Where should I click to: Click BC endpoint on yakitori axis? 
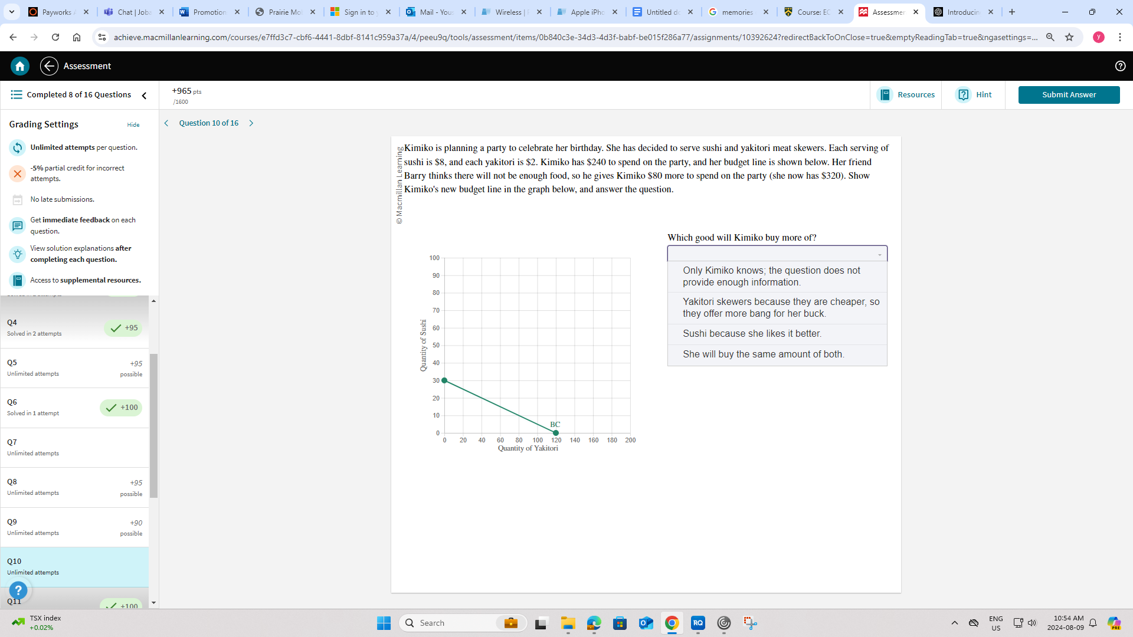[555, 433]
